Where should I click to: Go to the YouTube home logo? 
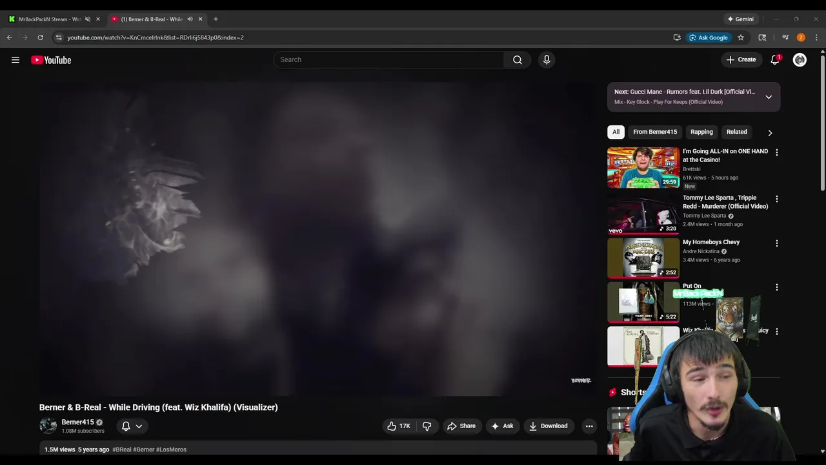(51, 60)
